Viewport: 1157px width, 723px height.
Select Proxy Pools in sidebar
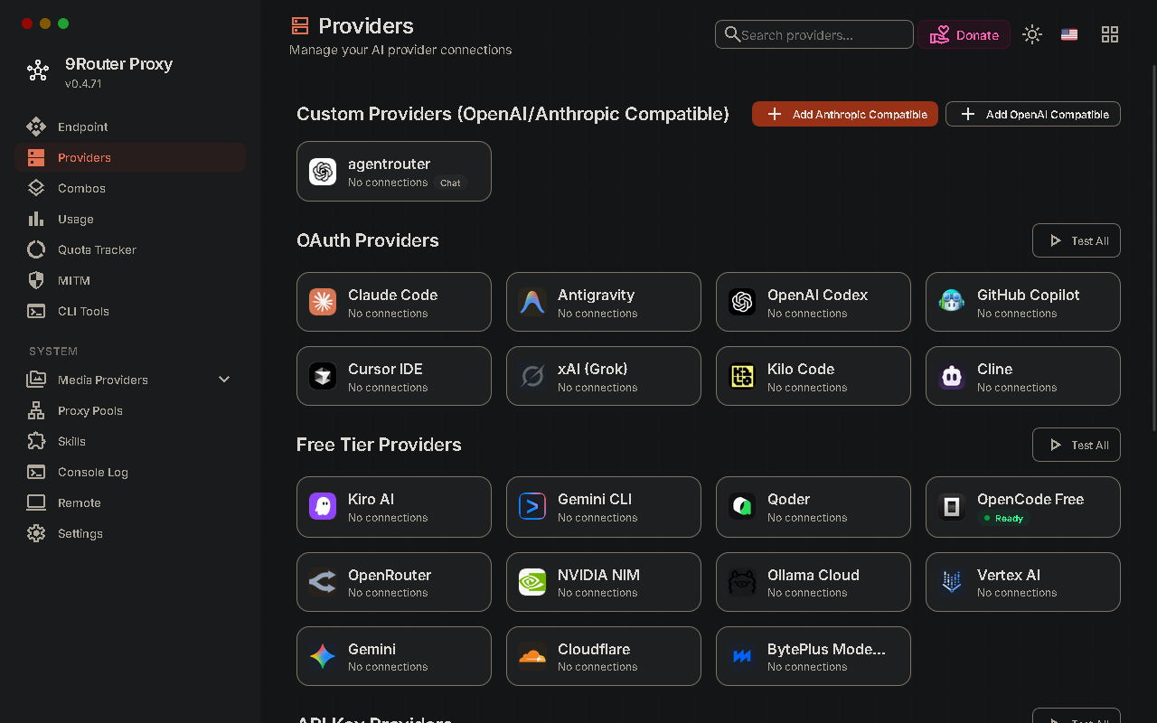click(130, 410)
